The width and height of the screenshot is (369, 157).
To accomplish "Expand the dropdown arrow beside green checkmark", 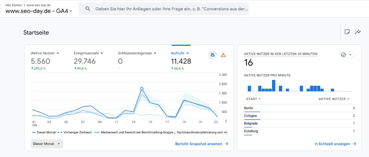I will click(350, 55).
